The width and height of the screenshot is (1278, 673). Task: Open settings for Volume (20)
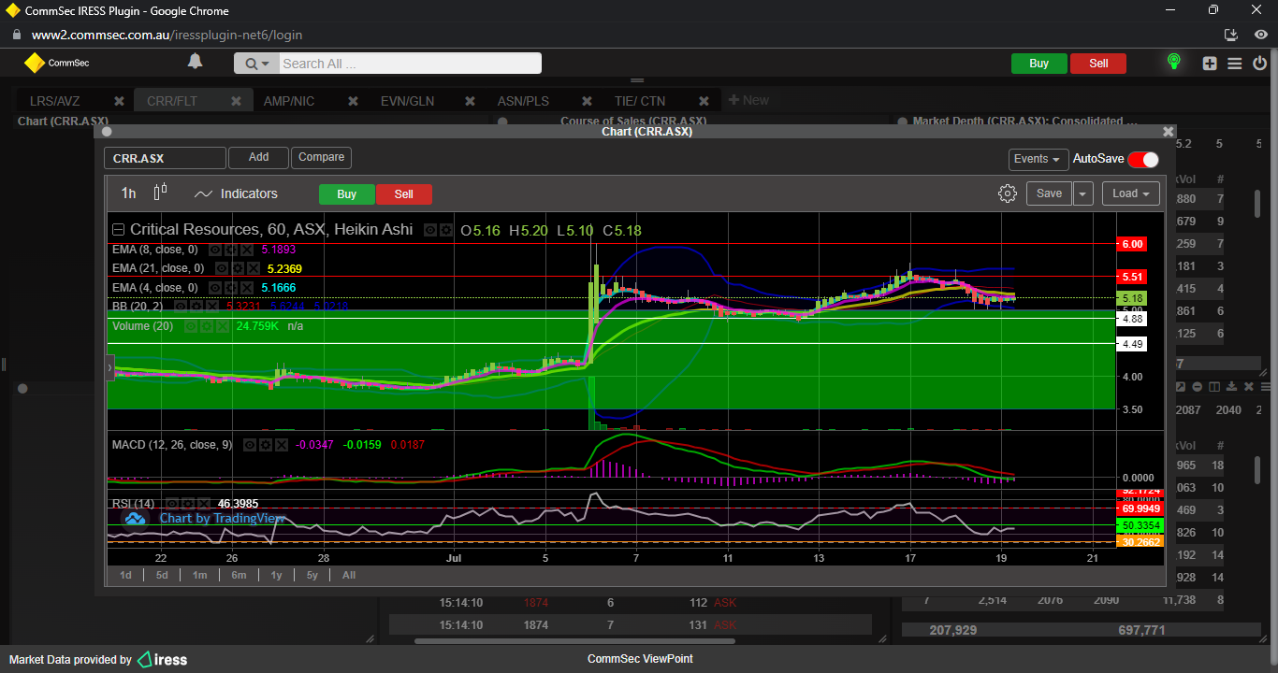pyautogui.click(x=205, y=326)
